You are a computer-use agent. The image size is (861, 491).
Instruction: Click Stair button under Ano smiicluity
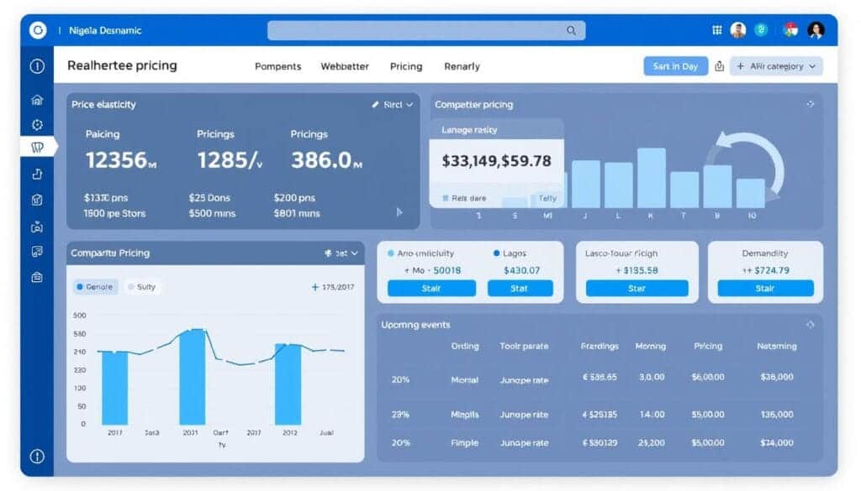pos(431,288)
